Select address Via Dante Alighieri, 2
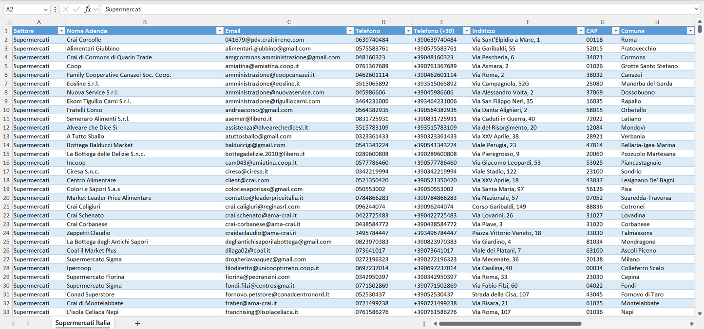 (528, 110)
